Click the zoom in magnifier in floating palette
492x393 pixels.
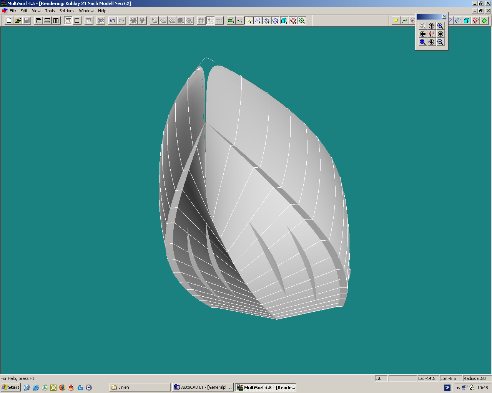[x=440, y=26]
